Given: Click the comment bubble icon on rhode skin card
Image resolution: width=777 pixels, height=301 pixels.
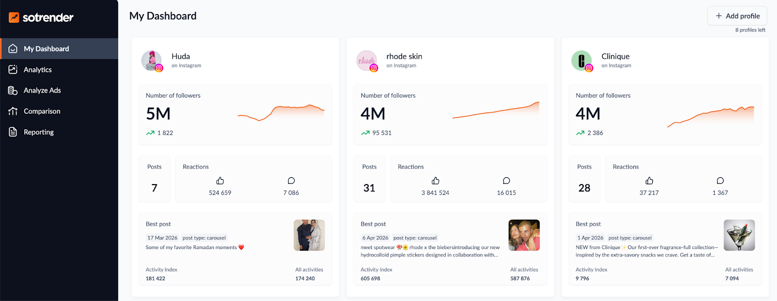Looking at the screenshot, I should pos(506,180).
